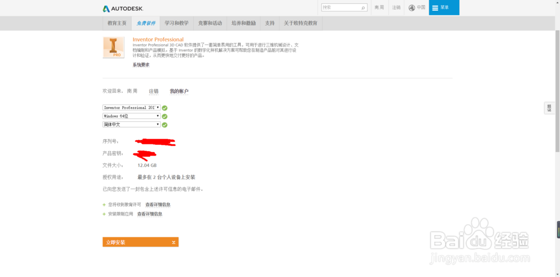Click the Inventor PRO product icon
The width and height of the screenshot is (560, 277).
click(114, 47)
